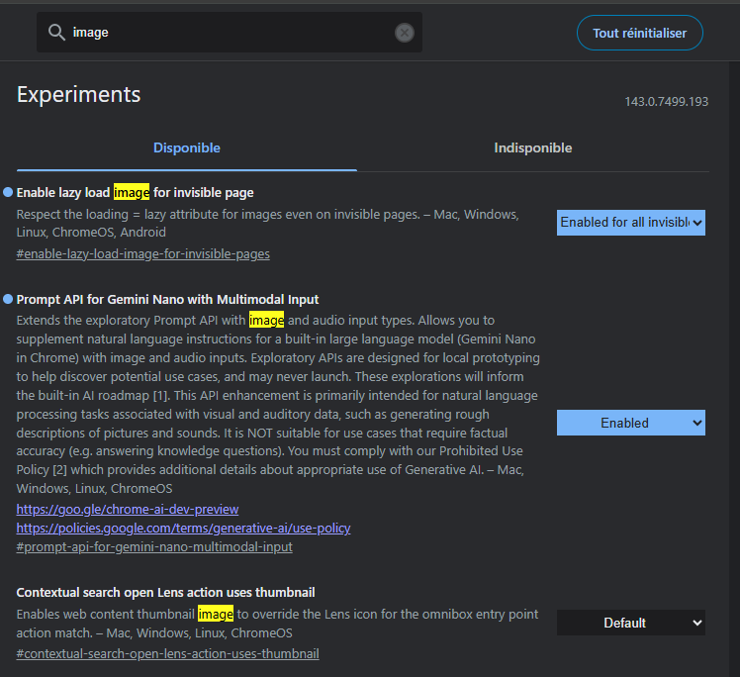Click the page's vertical scrollbar
The width and height of the screenshot is (740, 677).
(x=734, y=368)
